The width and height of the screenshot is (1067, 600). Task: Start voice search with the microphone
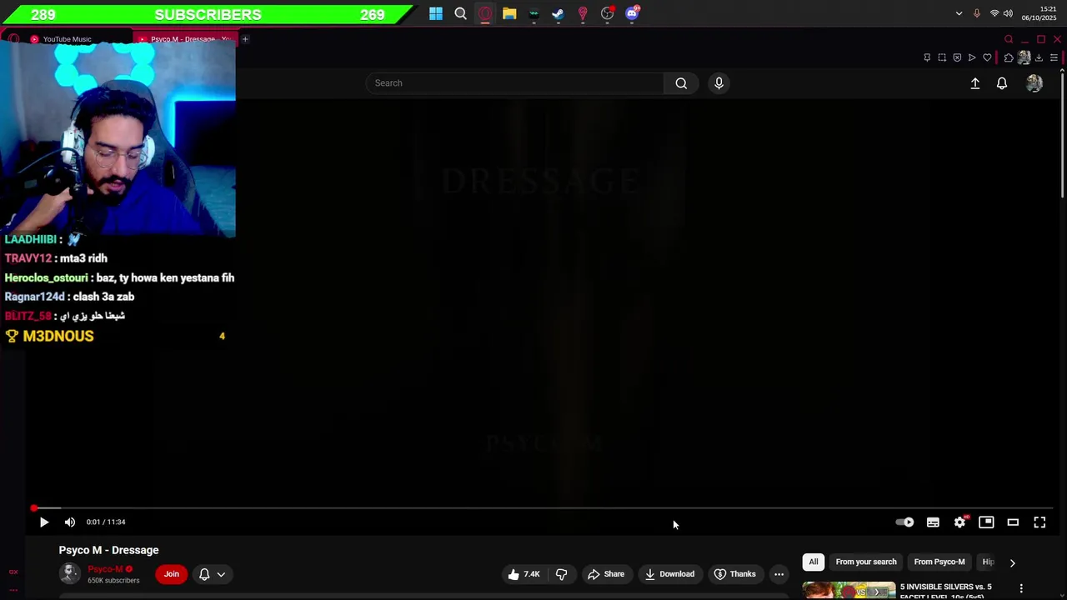(x=719, y=83)
